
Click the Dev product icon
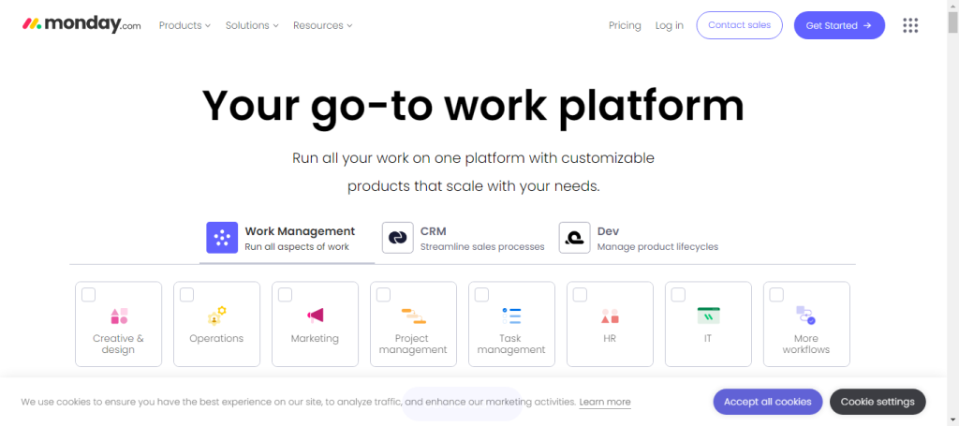tap(574, 238)
